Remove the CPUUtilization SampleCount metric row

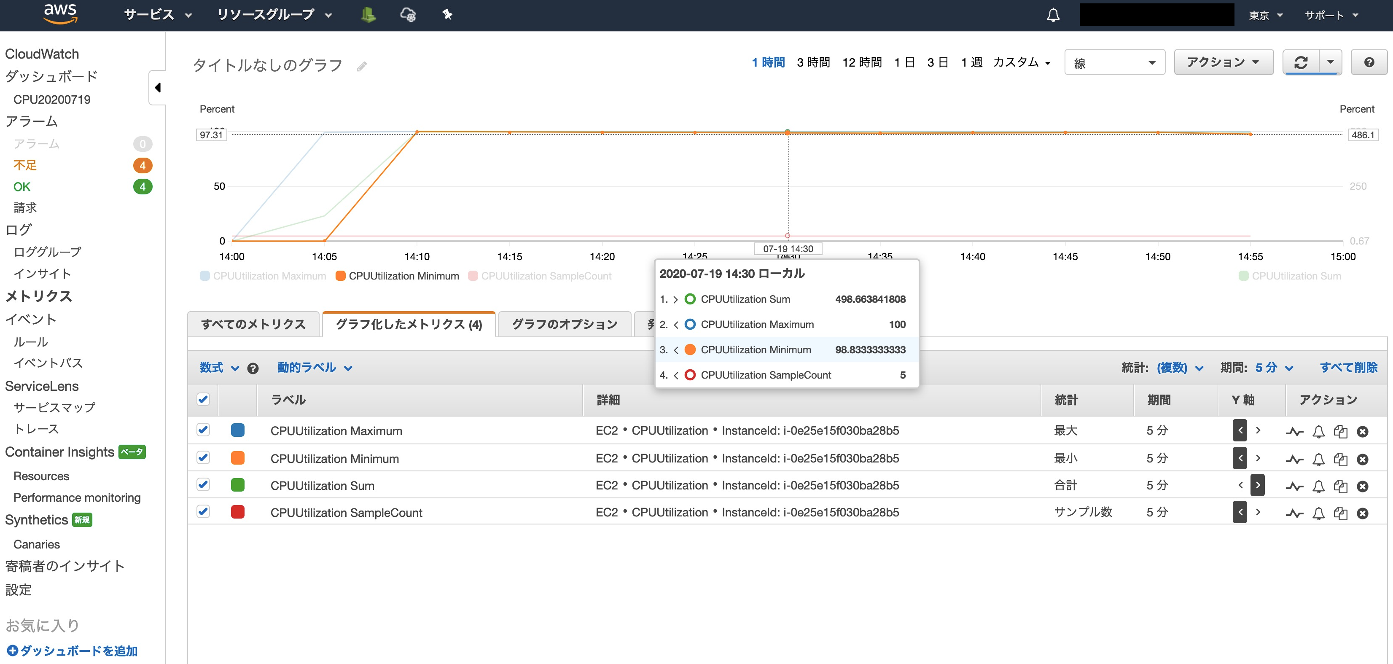point(1363,513)
